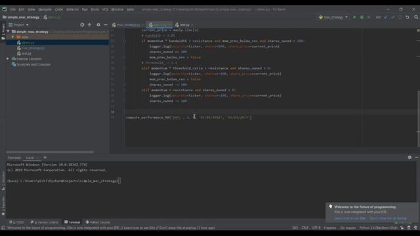Screen dimensions: 420x236
Task: Open the Project view dropdown
Action: pyautogui.click(x=18, y=25)
